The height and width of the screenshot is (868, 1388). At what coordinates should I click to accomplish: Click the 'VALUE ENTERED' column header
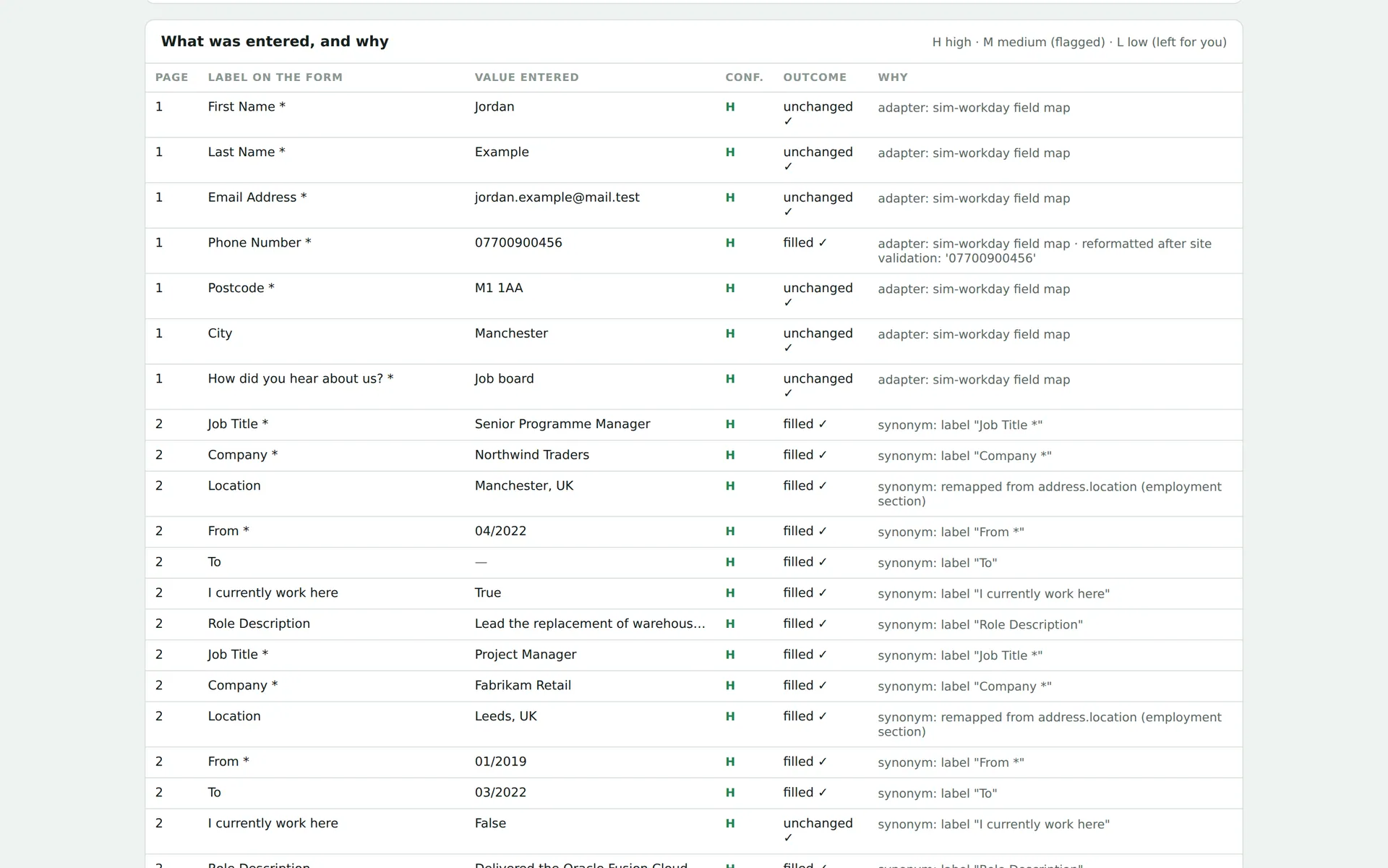coord(527,77)
